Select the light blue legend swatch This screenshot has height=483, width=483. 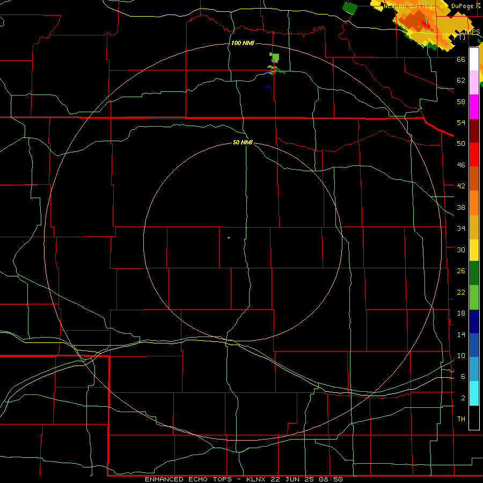(x=474, y=369)
